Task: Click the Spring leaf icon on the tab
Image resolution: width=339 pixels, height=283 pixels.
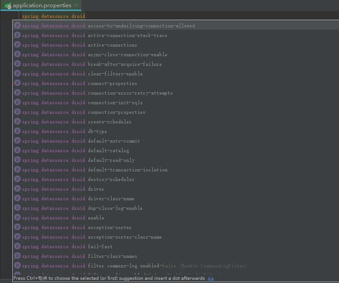Action: point(8,5)
